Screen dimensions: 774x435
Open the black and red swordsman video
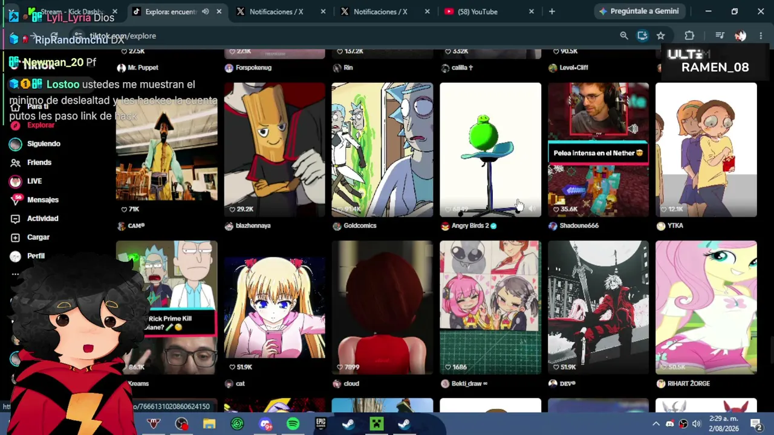(598, 308)
